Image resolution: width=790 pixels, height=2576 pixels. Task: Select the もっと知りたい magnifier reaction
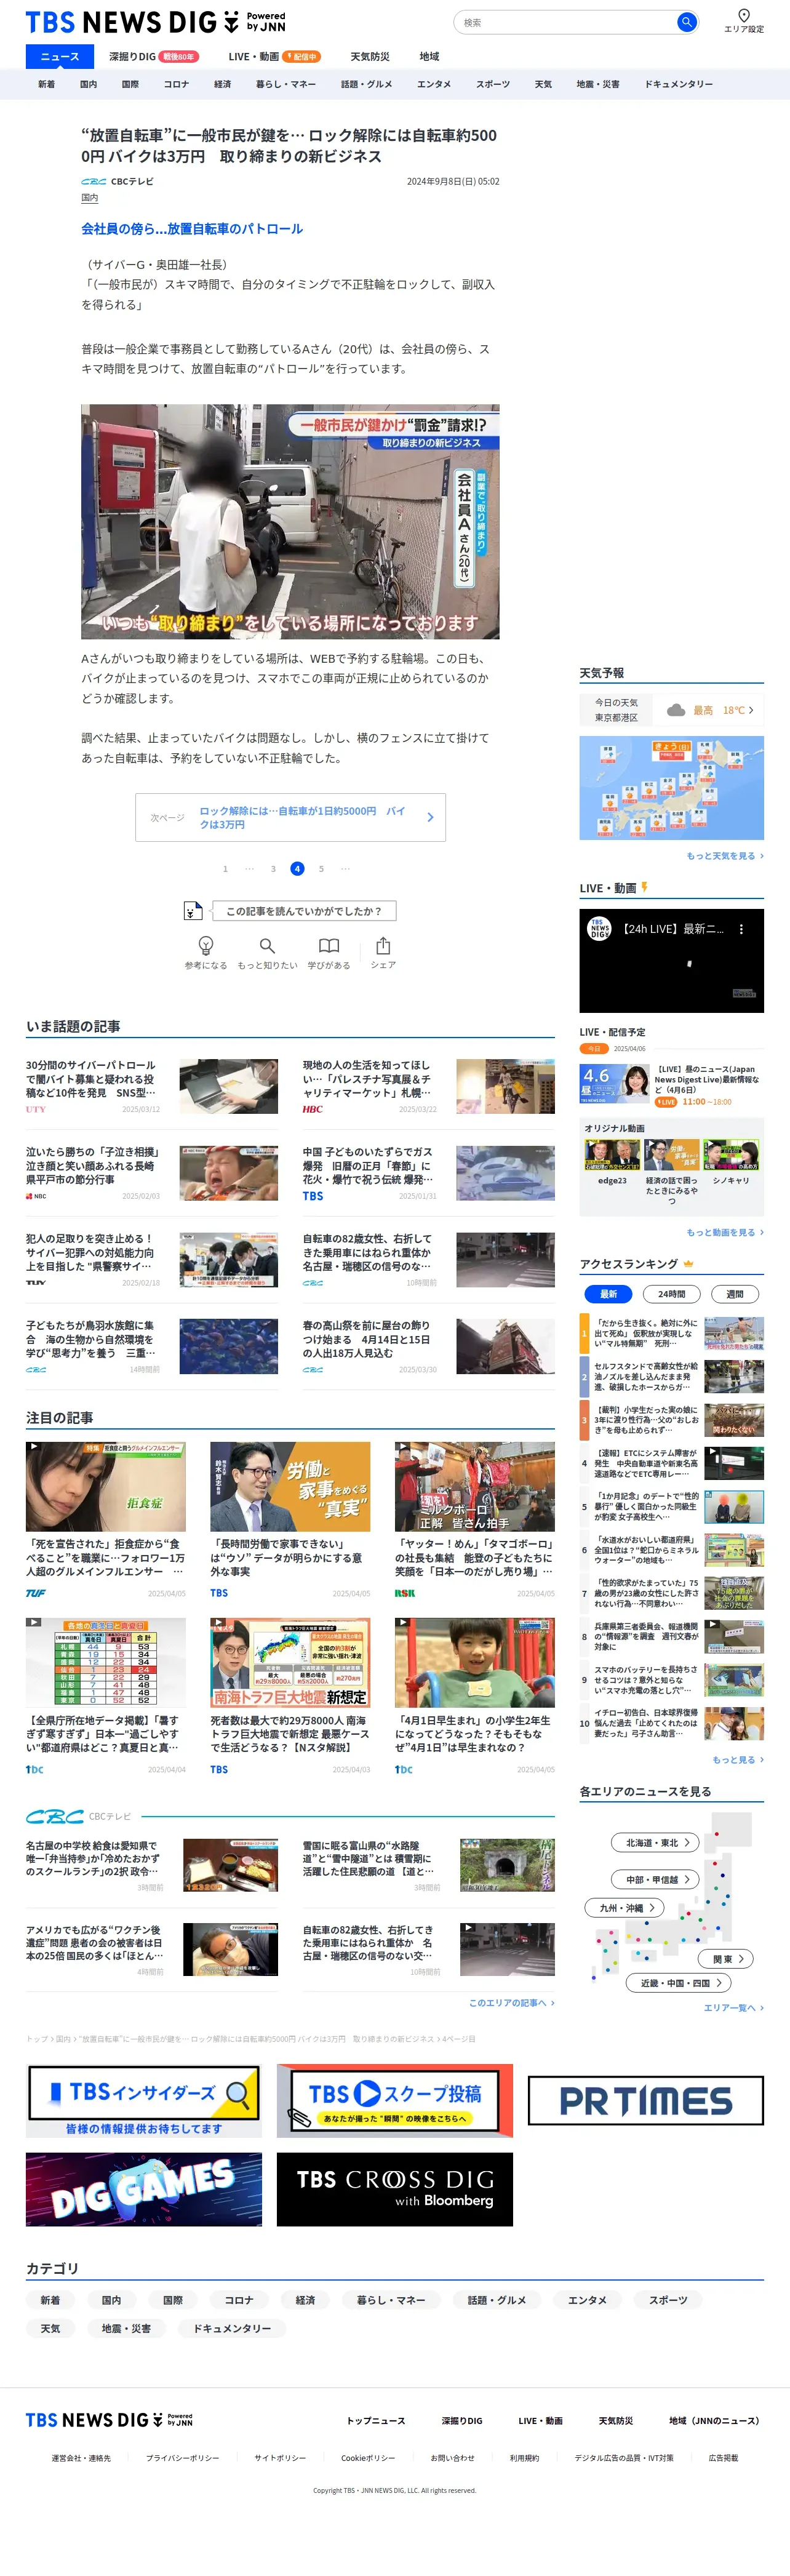tap(267, 953)
